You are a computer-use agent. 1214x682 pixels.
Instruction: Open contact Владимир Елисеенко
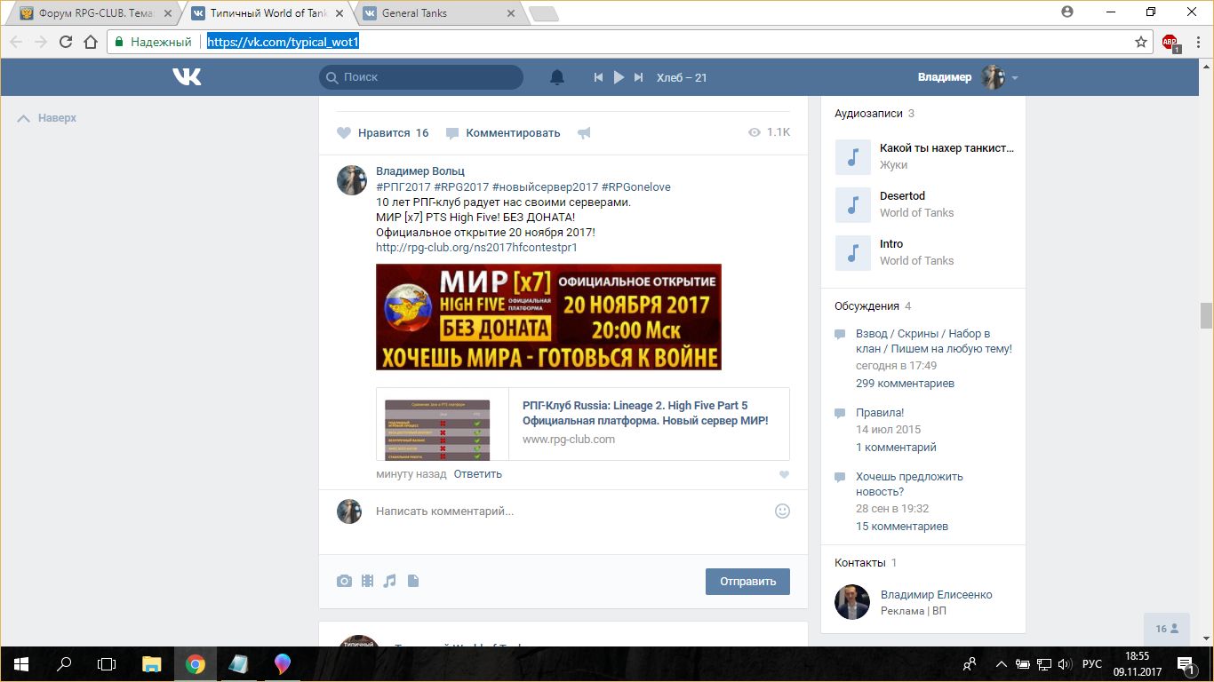937,595
